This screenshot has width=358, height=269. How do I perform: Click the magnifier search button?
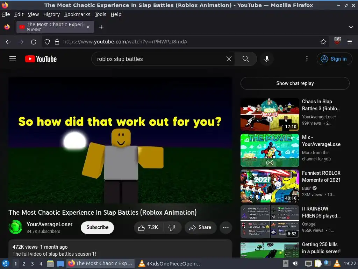click(x=246, y=59)
